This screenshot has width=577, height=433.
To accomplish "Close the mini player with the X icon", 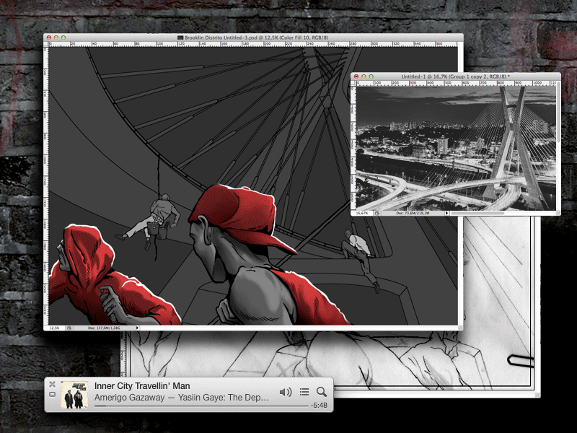I will click(52, 385).
